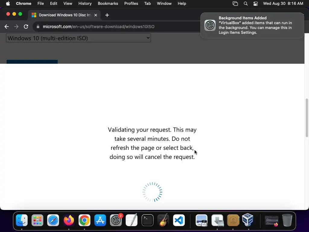Open Trash in the Dock
This screenshot has width=309, height=232.
287,220
